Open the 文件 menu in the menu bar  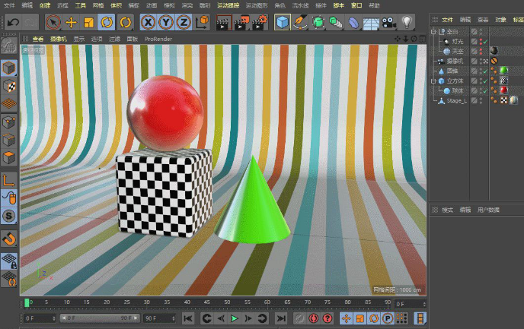(11, 5)
